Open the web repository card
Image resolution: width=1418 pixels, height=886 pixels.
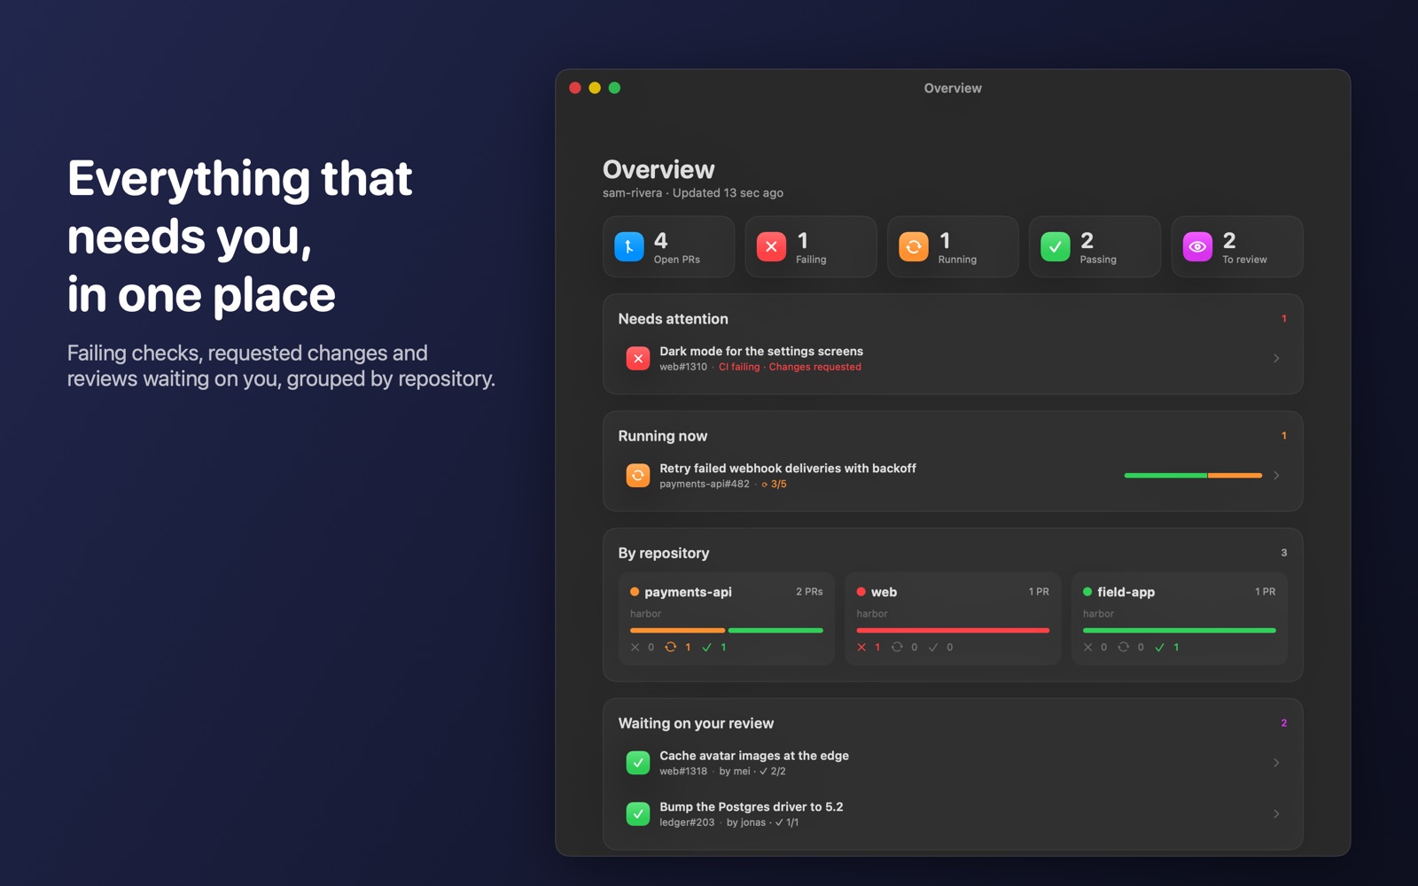(x=953, y=618)
